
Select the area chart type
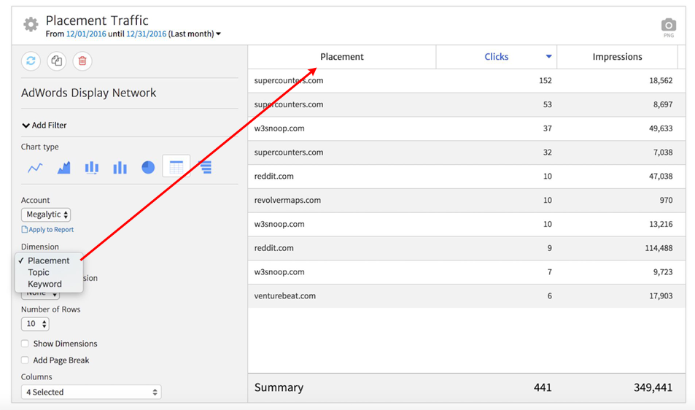point(63,168)
